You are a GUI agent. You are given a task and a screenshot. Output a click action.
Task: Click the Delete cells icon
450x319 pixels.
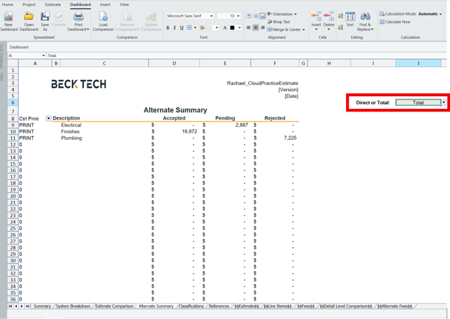click(328, 17)
